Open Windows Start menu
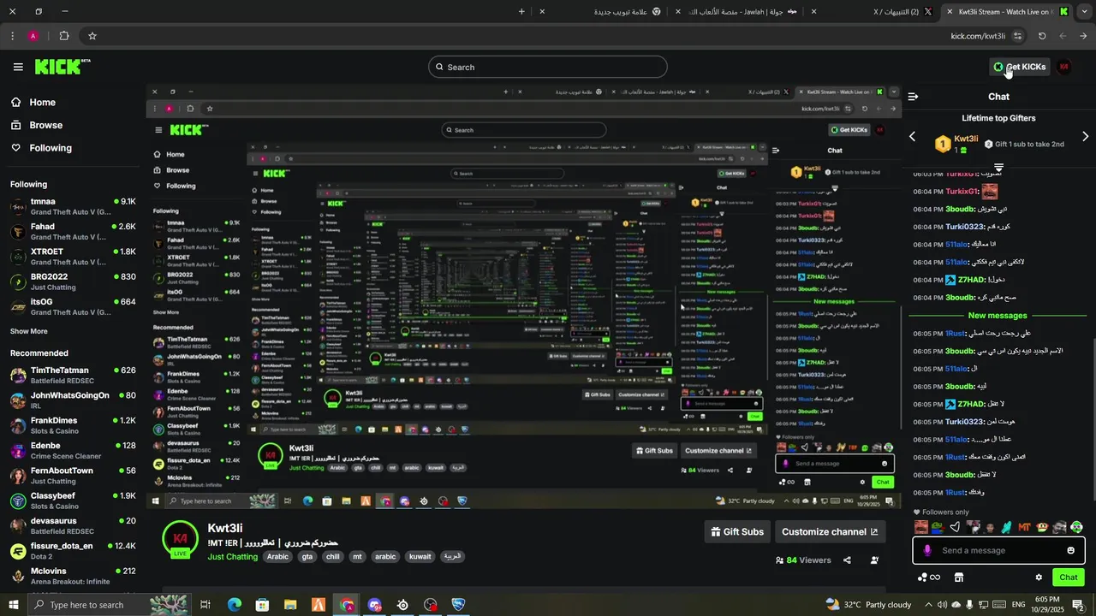Viewport: 1096px width, 616px height. pos(14,605)
